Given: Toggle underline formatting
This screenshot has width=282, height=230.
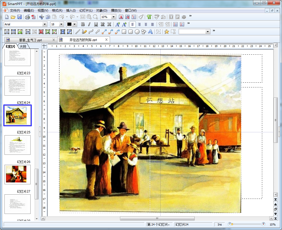Looking at the screenshot, I should [96, 24].
